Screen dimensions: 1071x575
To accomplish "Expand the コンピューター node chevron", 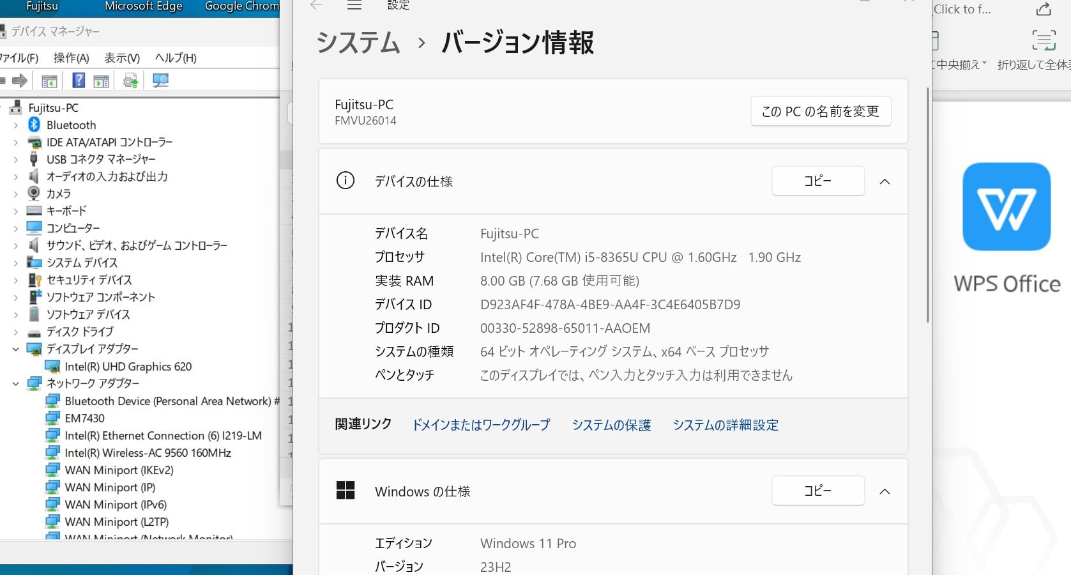I will click(16, 228).
